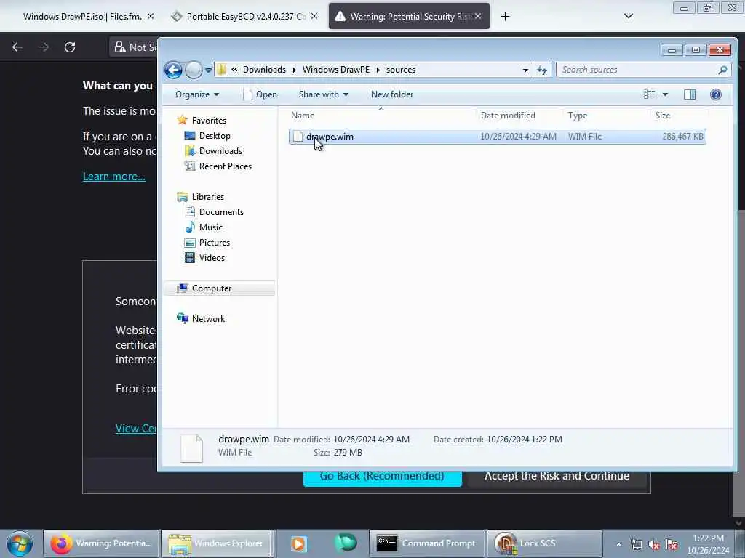The width and height of the screenshot is (745, 558).
Task: Select Libraries in the navigation pane
Action: 207,196
